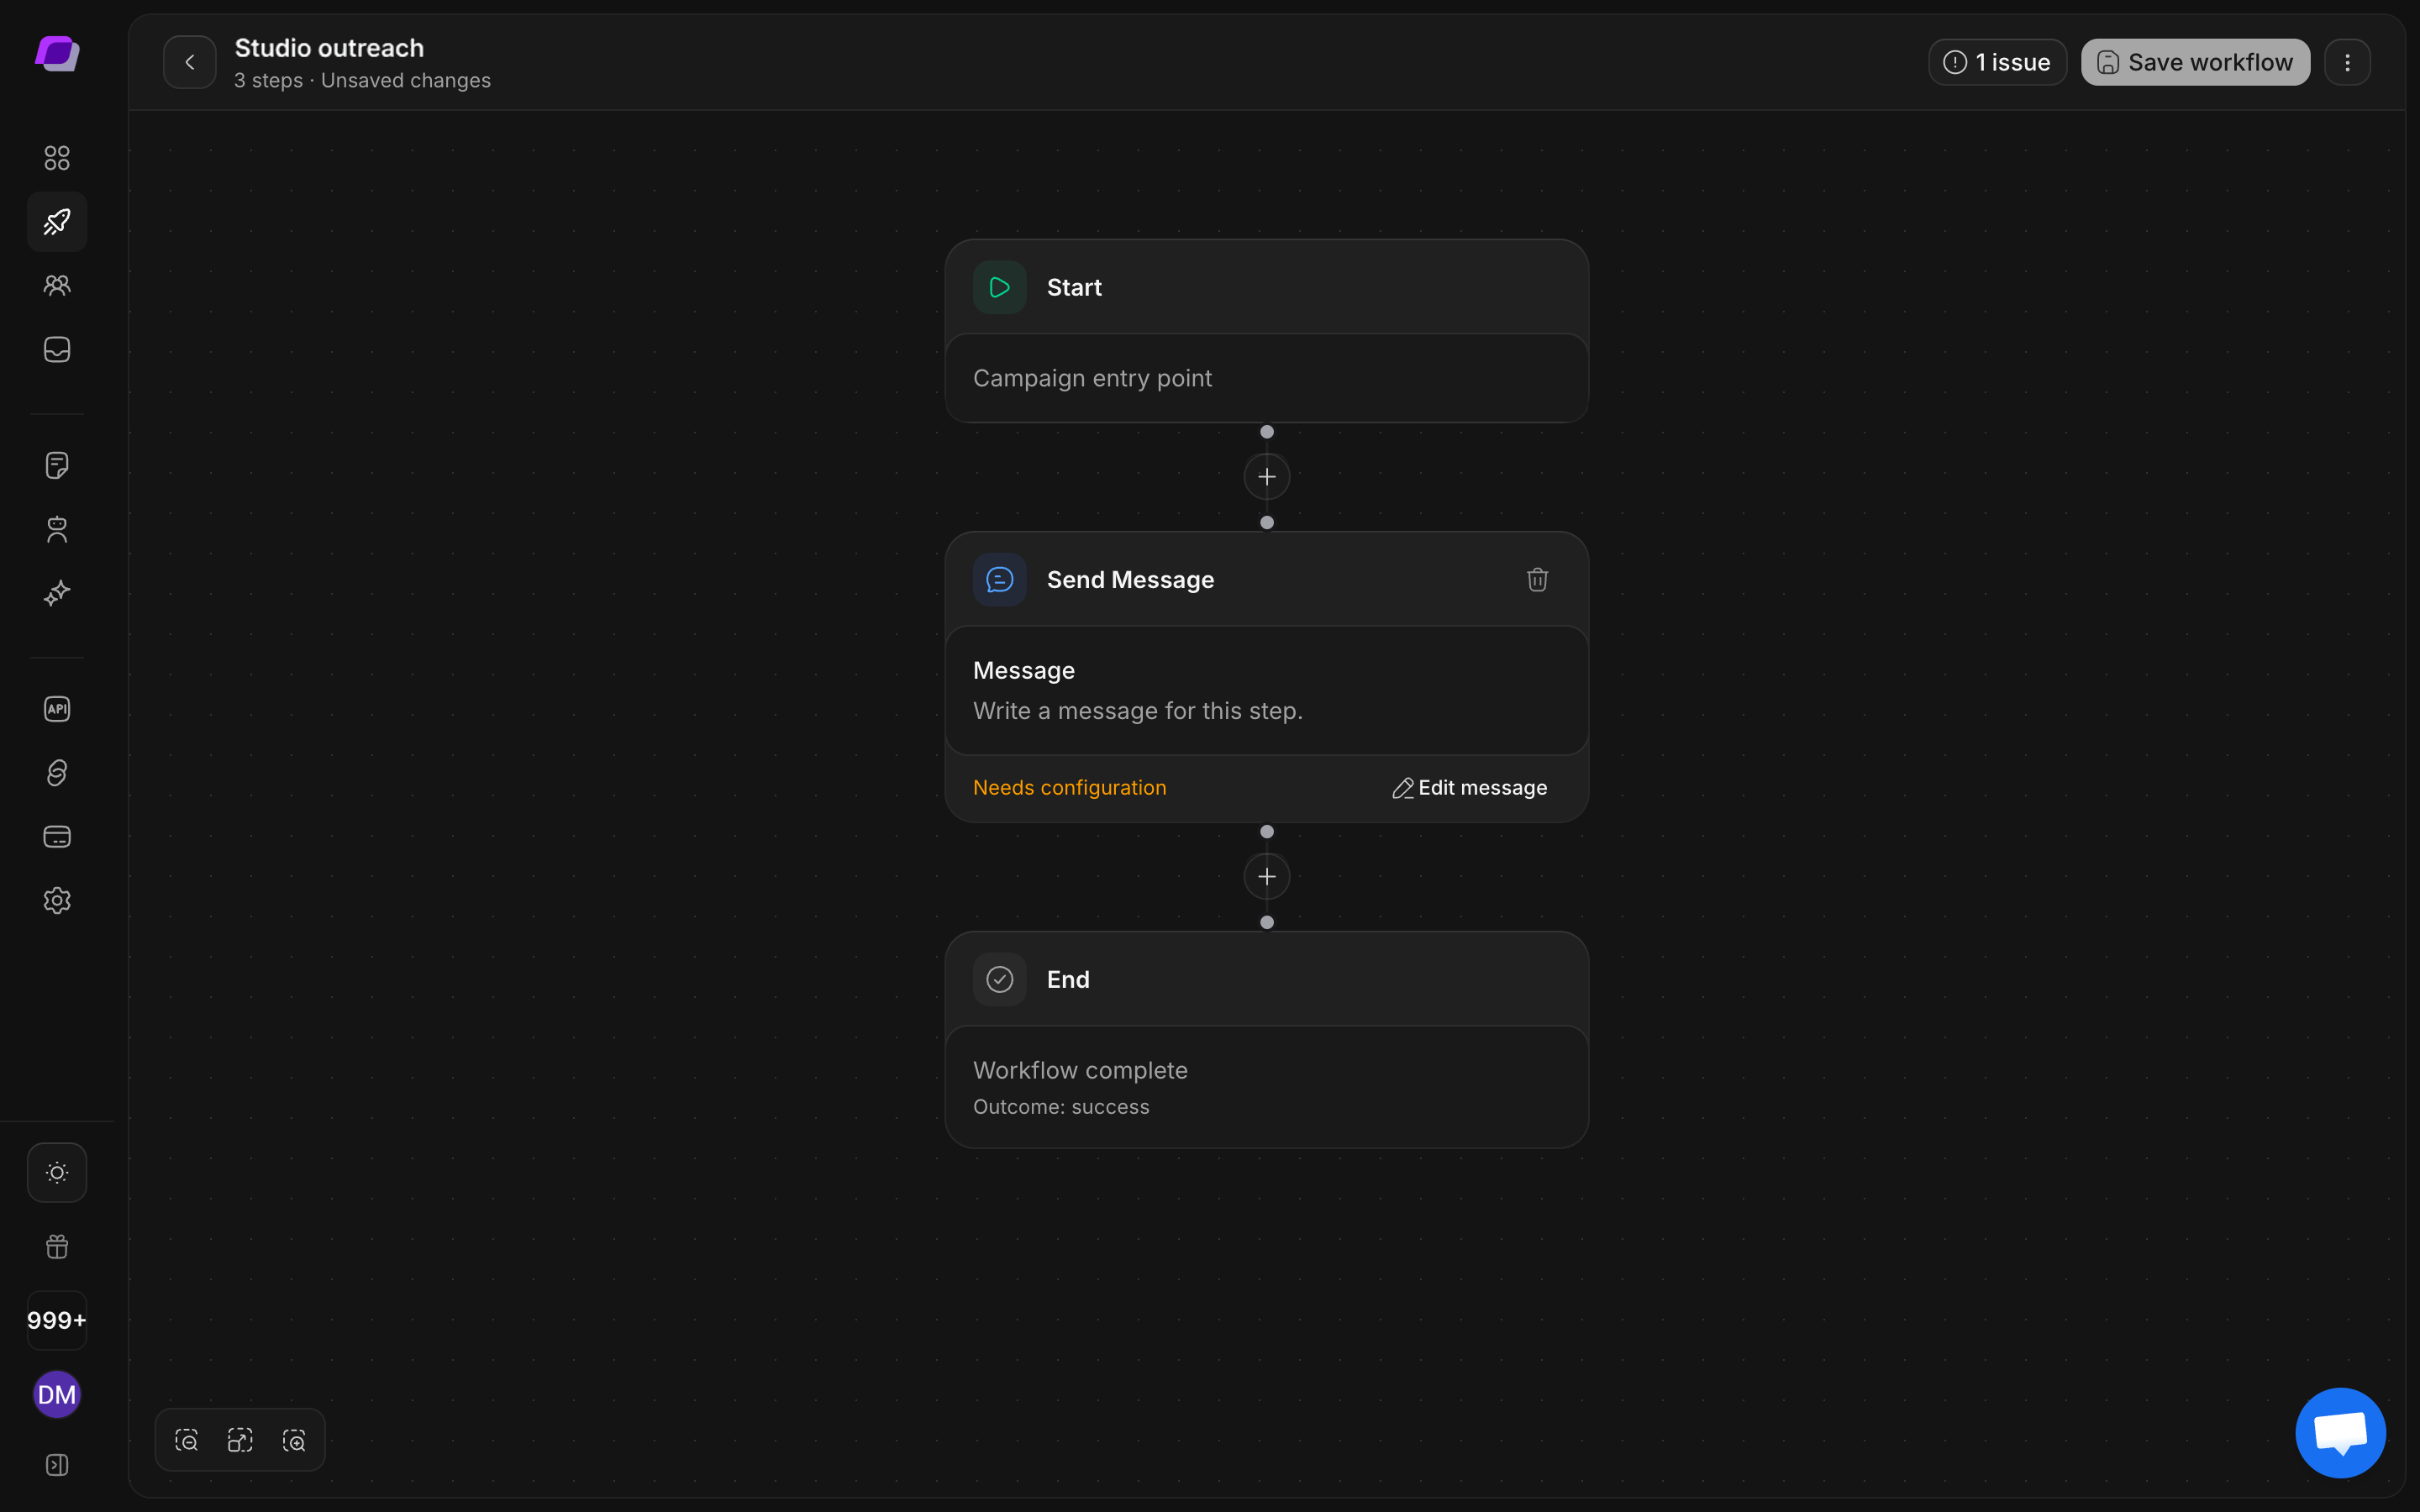This screenshot has width=2420, height=1512.
Task: Add a step after the Start node
Action: [1267, 477]
